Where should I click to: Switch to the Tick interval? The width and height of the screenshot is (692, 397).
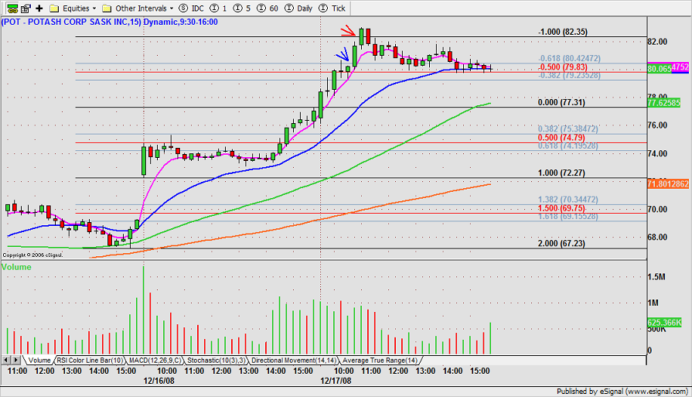[332, 8]
